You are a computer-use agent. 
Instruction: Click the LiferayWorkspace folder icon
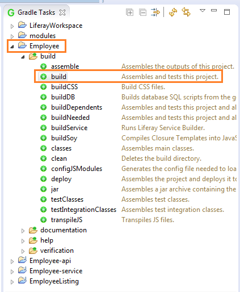point(22,25)
